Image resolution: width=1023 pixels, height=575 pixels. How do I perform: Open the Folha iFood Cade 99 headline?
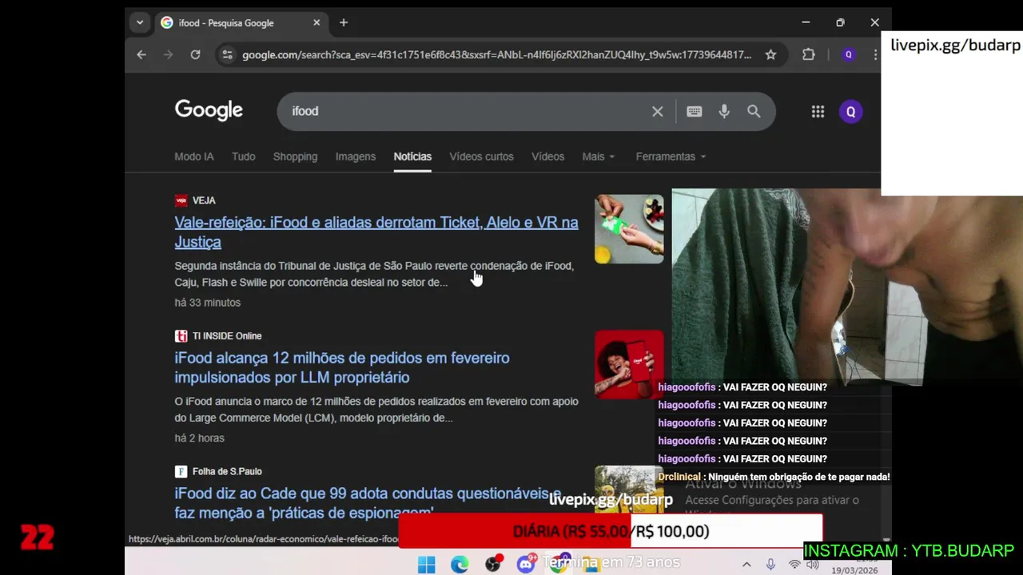tap(368, 503)
